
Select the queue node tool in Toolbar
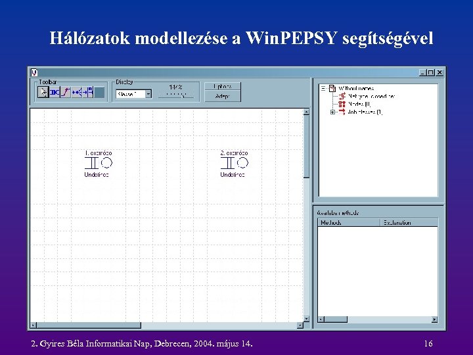pyautogui.click(x=55, y=92)
